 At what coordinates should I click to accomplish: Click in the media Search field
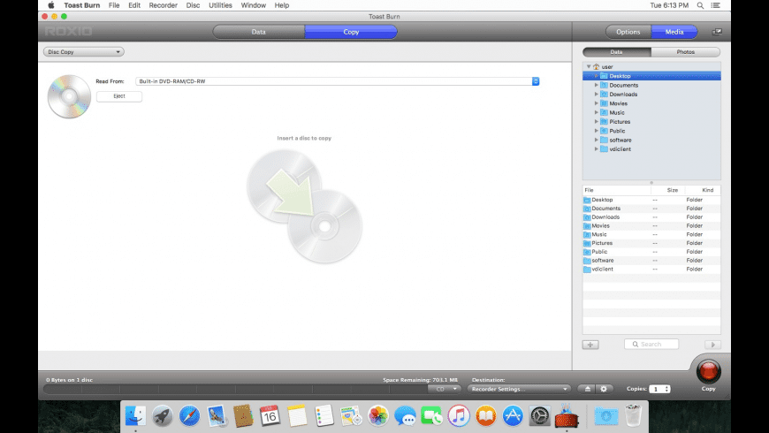tap(651, 345)
